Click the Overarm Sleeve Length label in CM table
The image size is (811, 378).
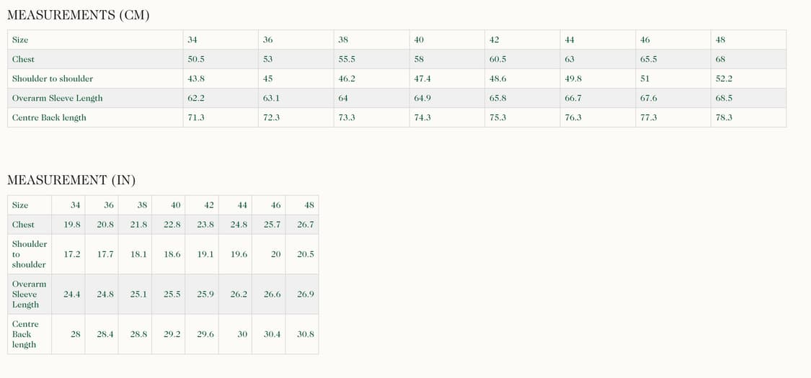57,98
